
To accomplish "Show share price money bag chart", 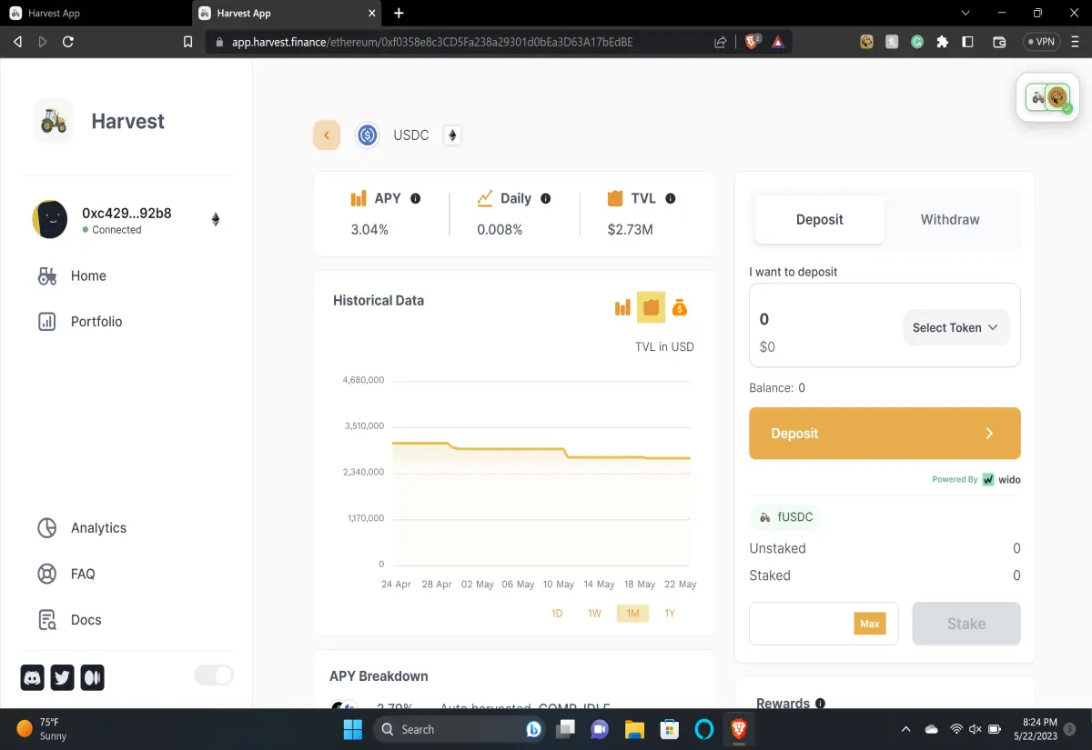I will (679, 307).
